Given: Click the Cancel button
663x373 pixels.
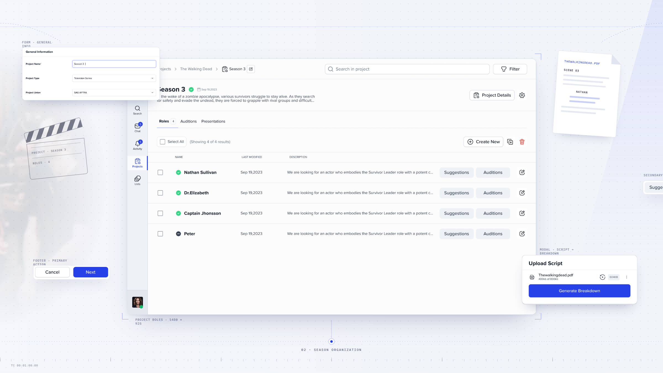Looking at the screenshot, I should 52,272.
